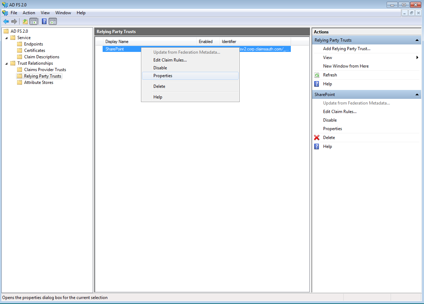The width and height of the screenshot is (424, 304).
Task: Click Help icon under Relying Party Trusts actions
Action: 317,84
